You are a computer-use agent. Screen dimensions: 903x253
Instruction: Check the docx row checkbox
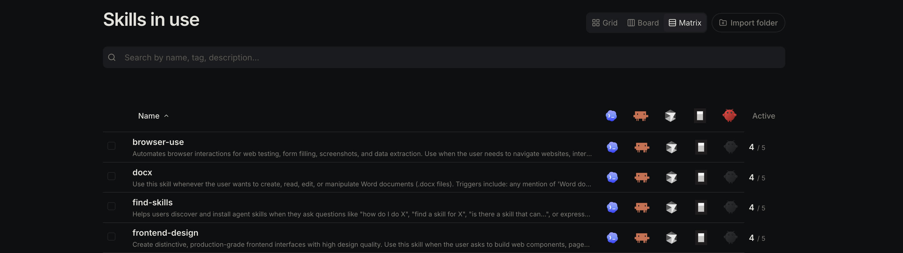tap(111, 176)
